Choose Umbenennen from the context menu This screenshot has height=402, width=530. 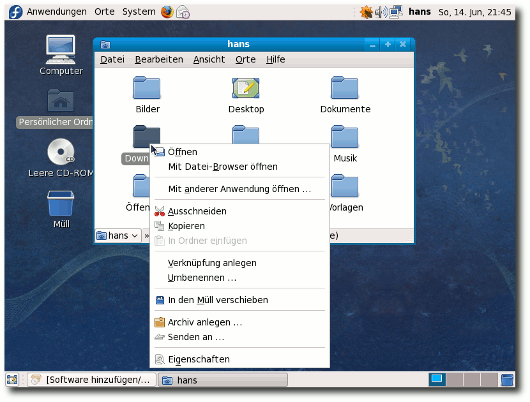click(202, 278)
